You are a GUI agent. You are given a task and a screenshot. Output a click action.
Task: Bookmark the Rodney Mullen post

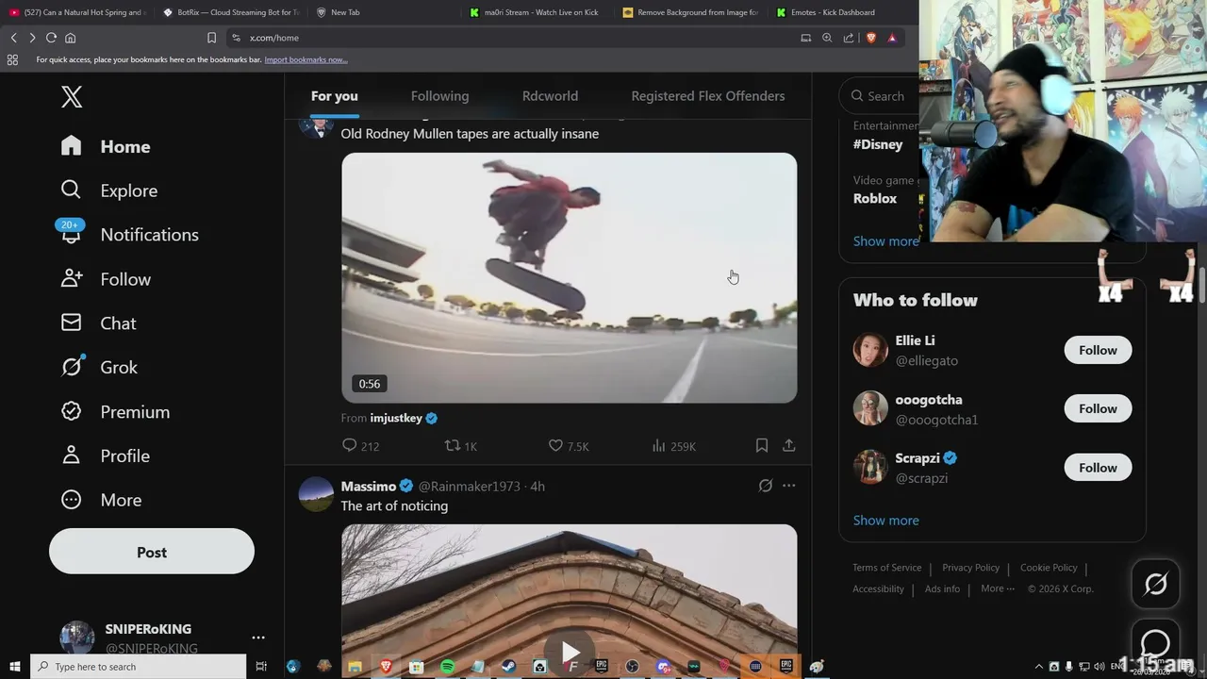click(x=761, y=445)
